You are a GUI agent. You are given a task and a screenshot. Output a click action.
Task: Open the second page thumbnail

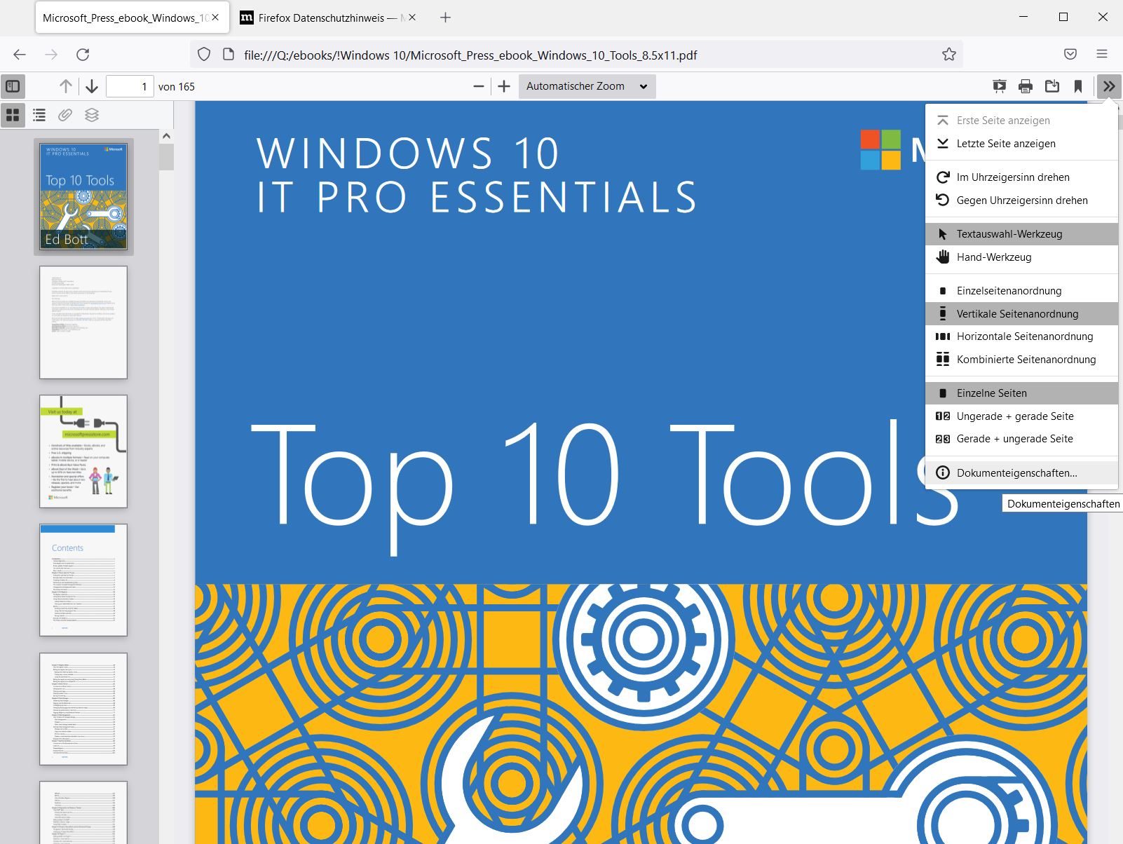pos(83,322)
